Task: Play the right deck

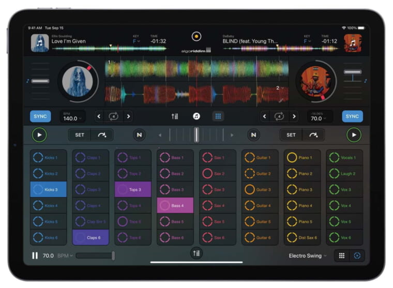Action: pos(354,135)
